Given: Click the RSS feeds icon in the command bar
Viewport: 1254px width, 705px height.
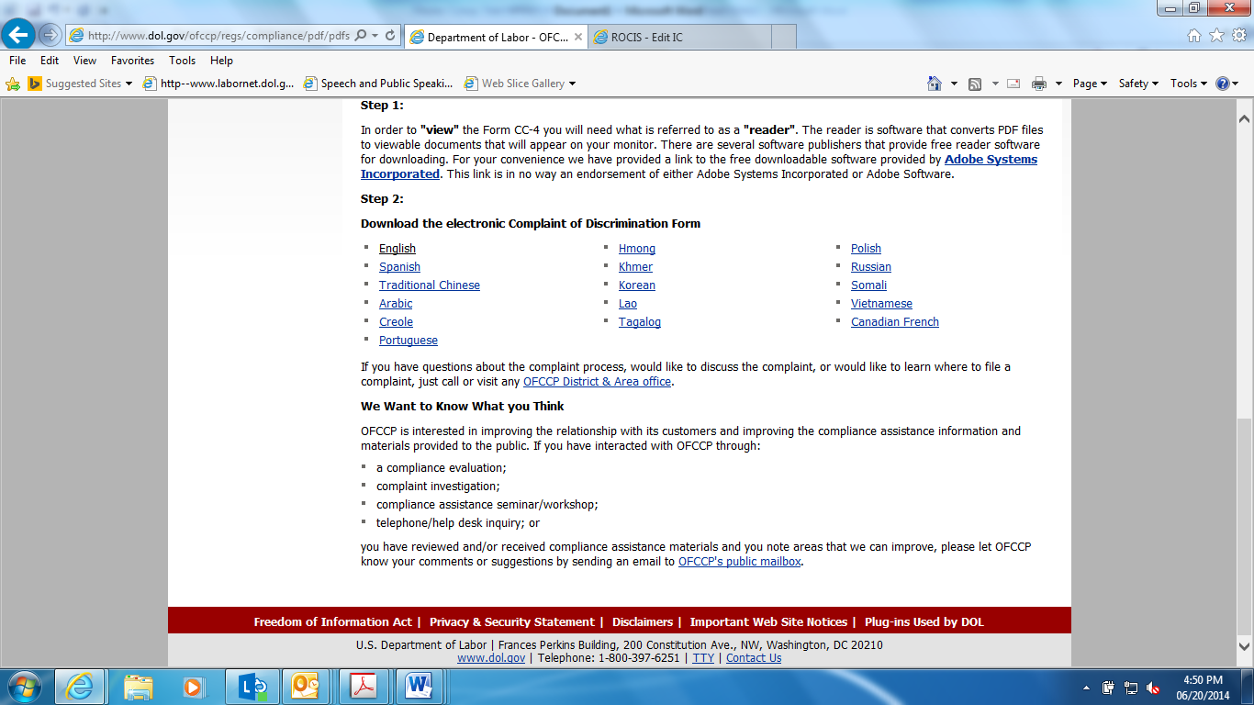Looking at the screenshot, I should pyautogui.click(x=975, y=84).
